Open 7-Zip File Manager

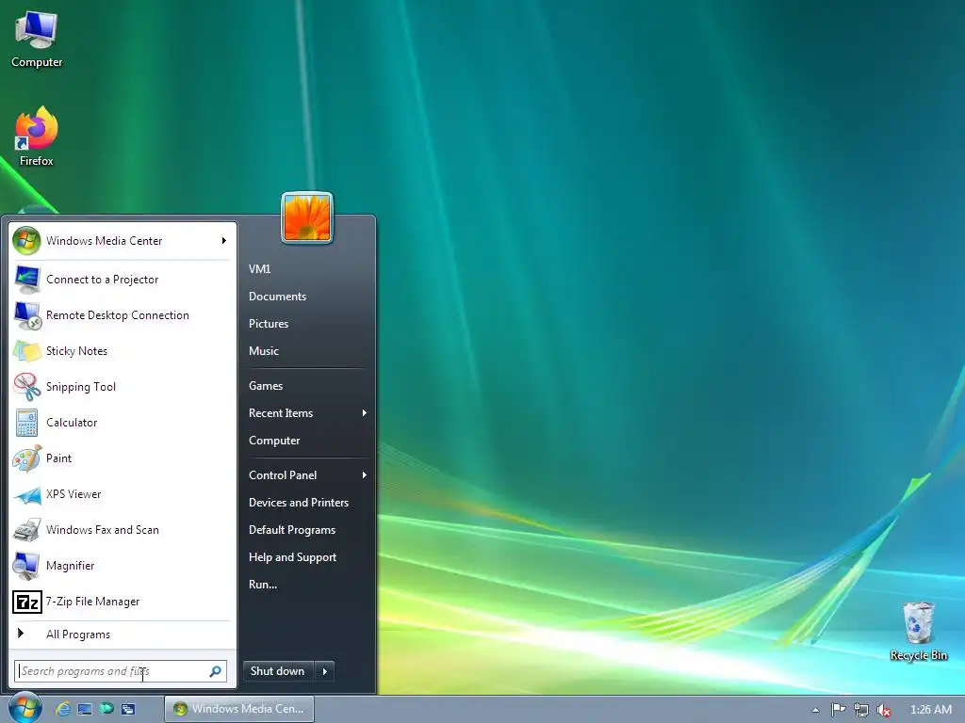pyautogui.click(x=122, y=602)
